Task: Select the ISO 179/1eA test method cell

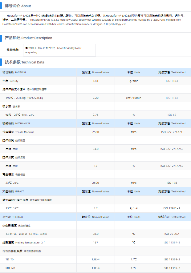Action: (x=172, y=208)
